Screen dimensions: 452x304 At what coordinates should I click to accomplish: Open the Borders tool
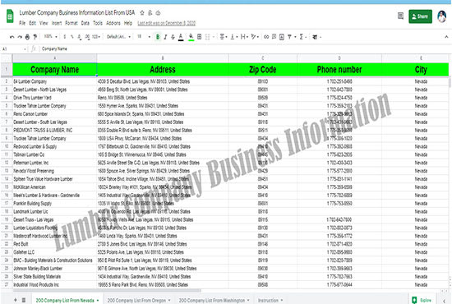[199, 37]
